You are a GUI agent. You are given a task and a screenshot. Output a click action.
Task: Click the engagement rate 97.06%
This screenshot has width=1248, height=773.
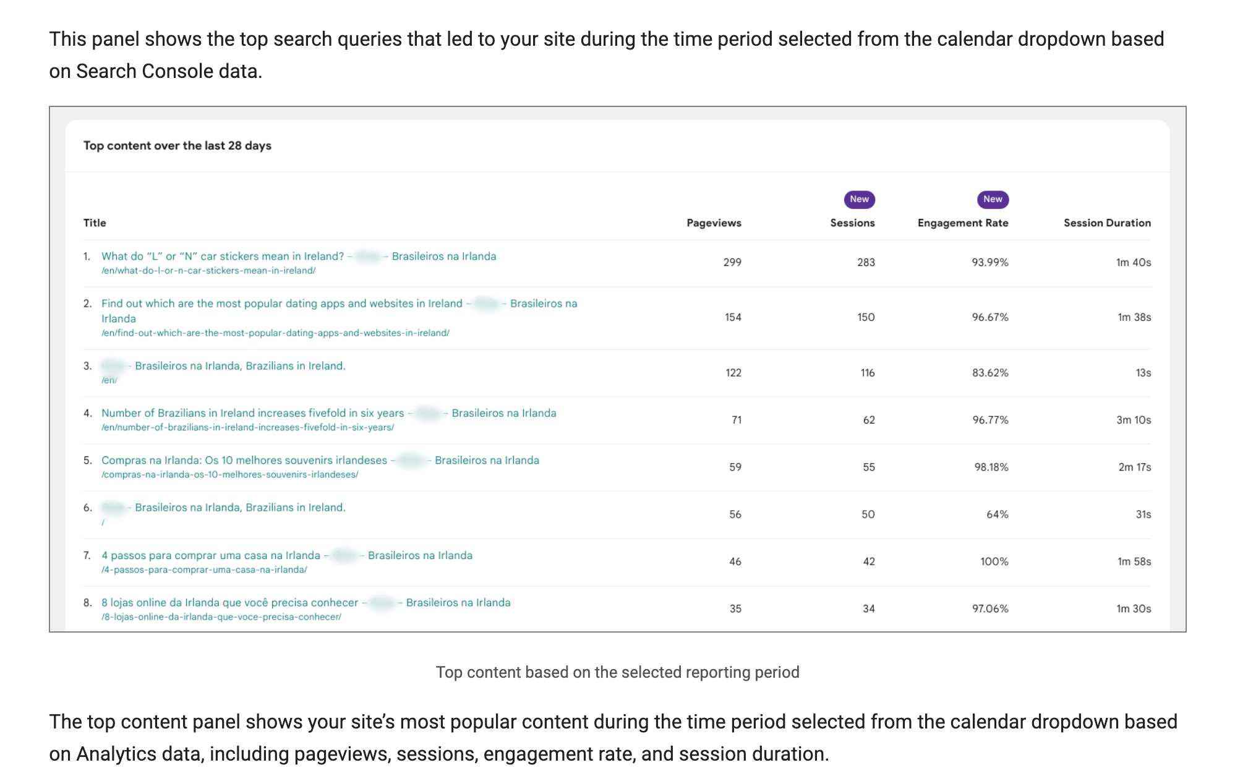990,609
